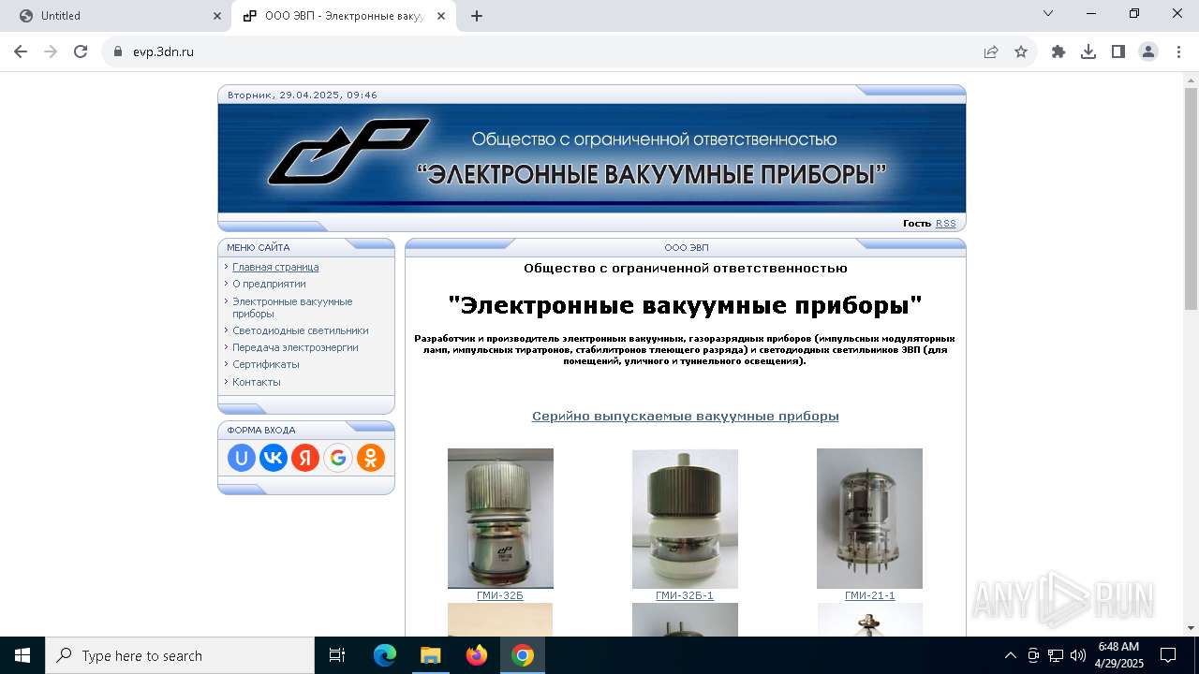Open Chrome from the taskbar
The image size is (1199, 674).
(523, 655)
